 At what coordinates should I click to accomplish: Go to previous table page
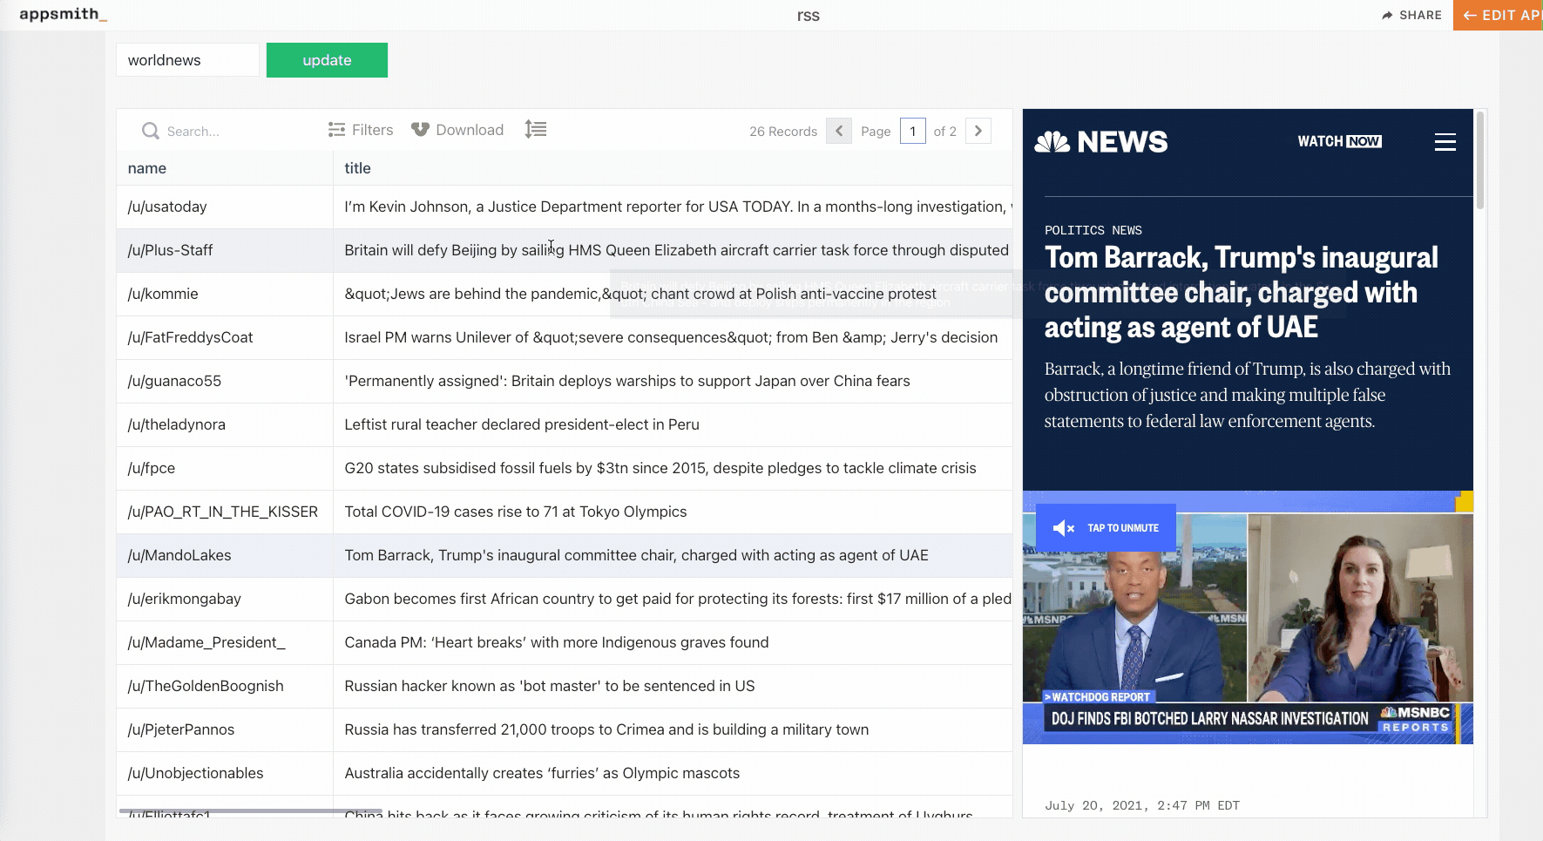838,131
